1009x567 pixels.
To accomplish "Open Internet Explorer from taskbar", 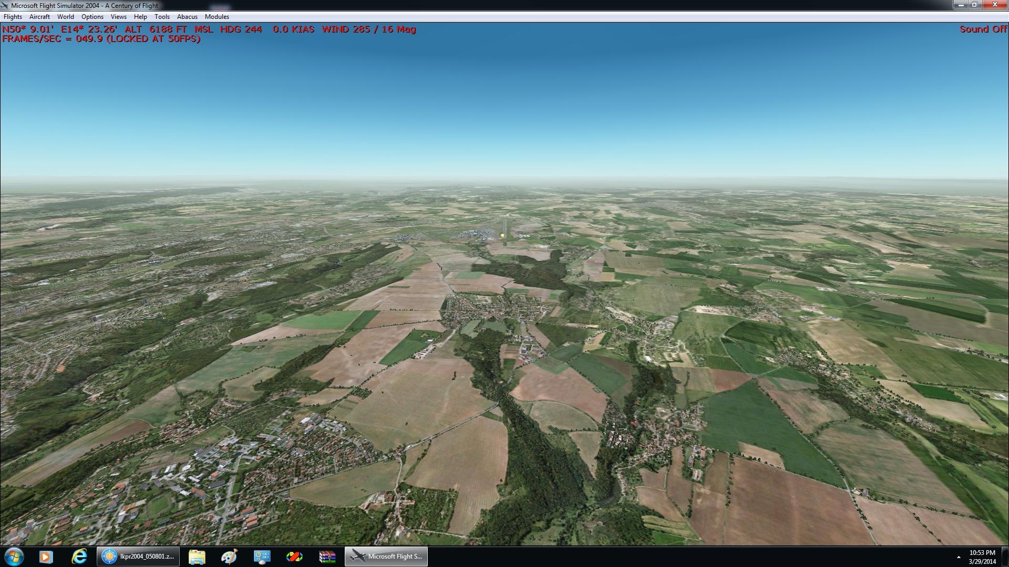I will coord(79,556).
